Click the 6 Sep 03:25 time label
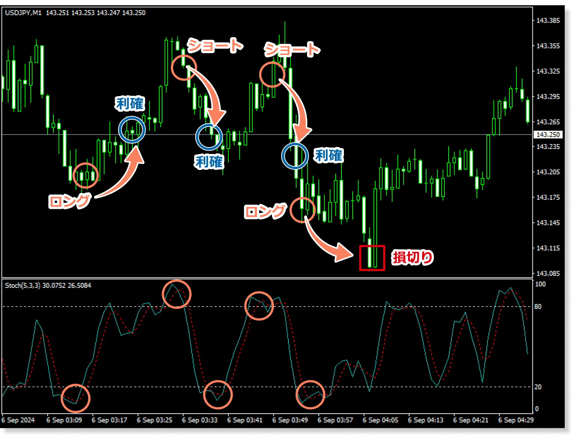 (154, 420)
